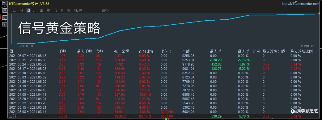Click the 手数 column header
322x120 pixels.
[x=62, y=51]
